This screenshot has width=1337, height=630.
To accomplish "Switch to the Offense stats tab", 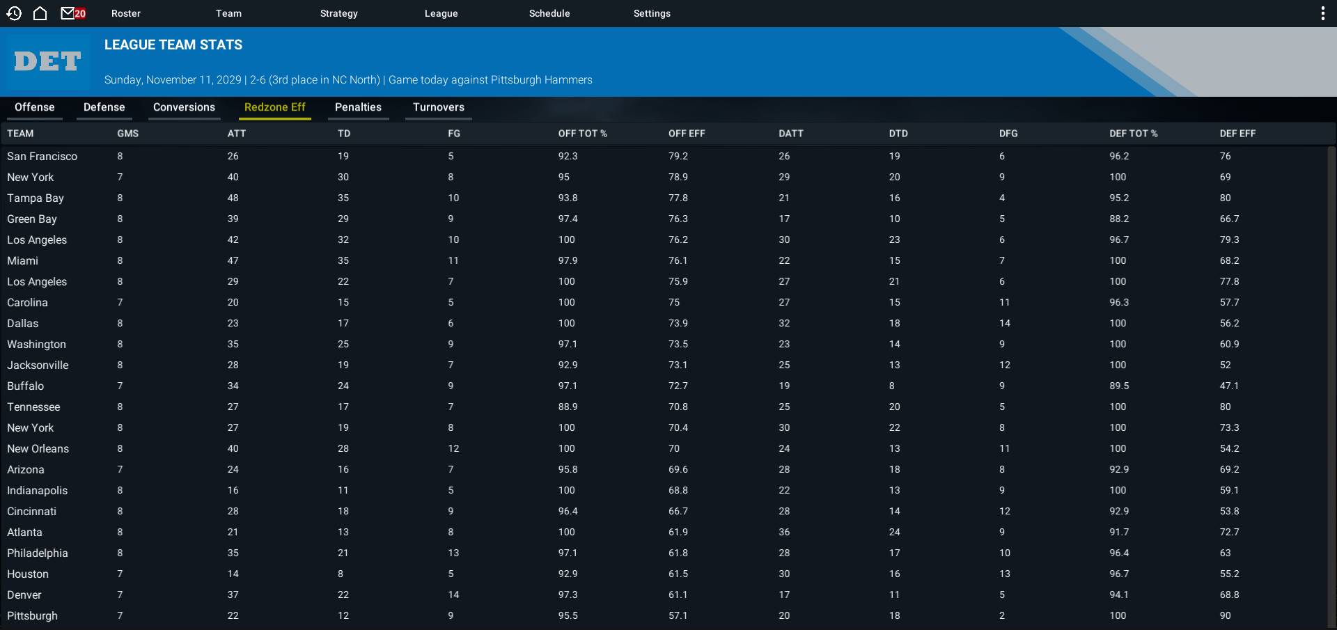I will tap(35, 107).
